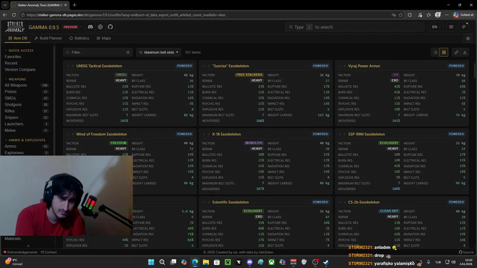Open the Acknowledgements link in footer

20,252
